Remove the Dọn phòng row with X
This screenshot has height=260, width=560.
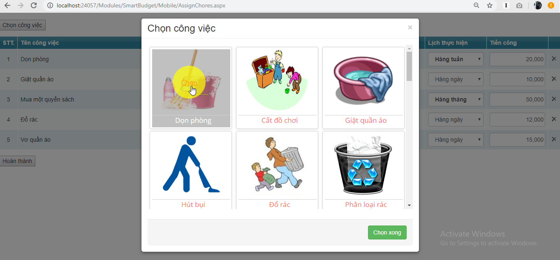[553, 59]
